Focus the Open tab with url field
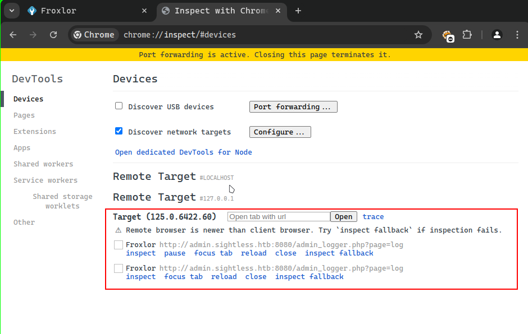 tap(279, 217)
